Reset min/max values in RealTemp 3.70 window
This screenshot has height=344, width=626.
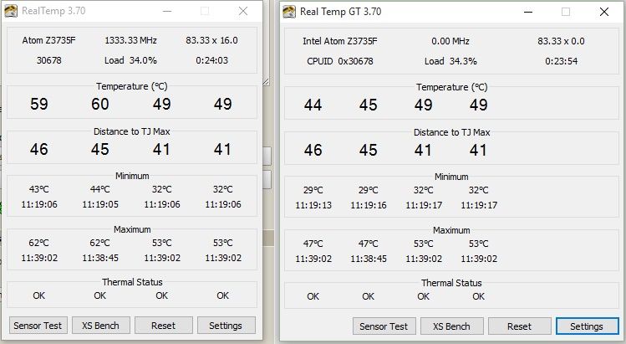[163, 326]
